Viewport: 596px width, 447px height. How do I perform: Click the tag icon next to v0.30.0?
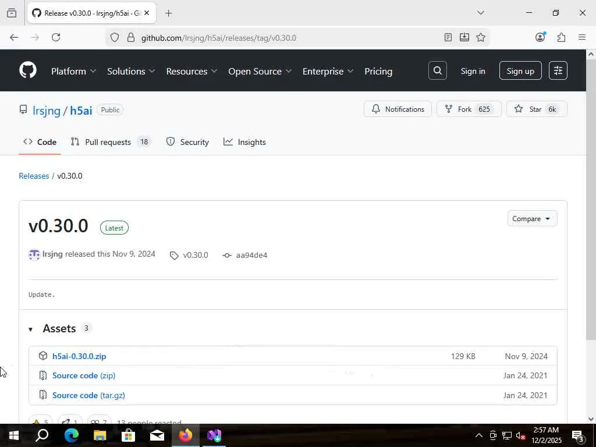[x=174, y=256]
